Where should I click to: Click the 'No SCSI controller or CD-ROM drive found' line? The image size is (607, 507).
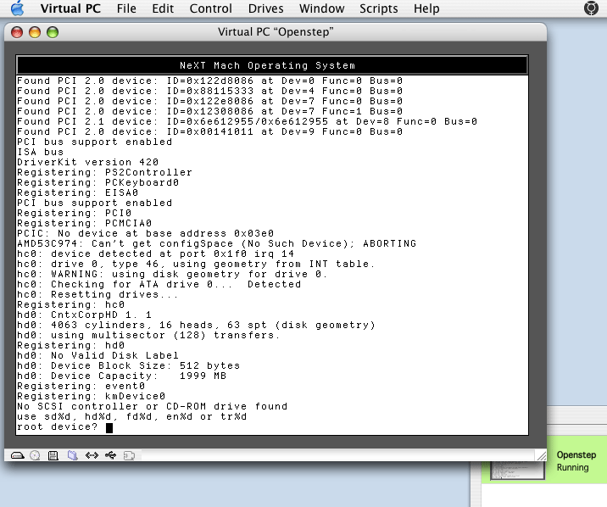click(x=152, y=406)
